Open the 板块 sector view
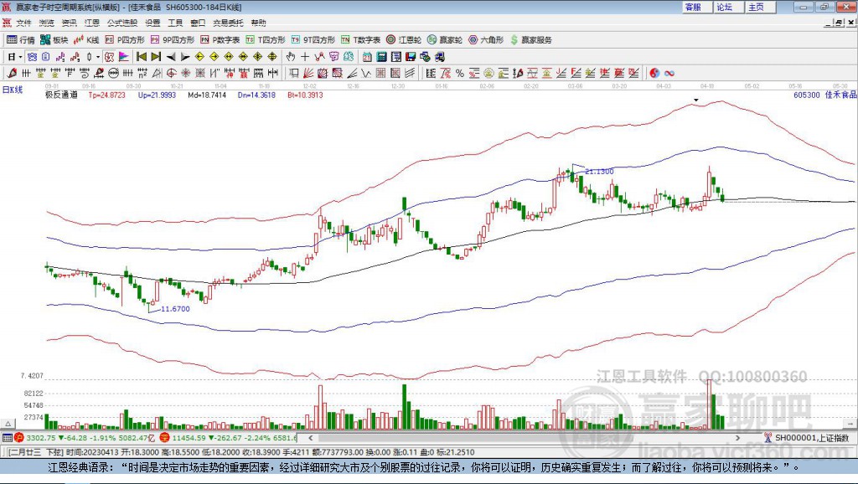This screenshot has height=484, width=858. click(x=54, y=40)
